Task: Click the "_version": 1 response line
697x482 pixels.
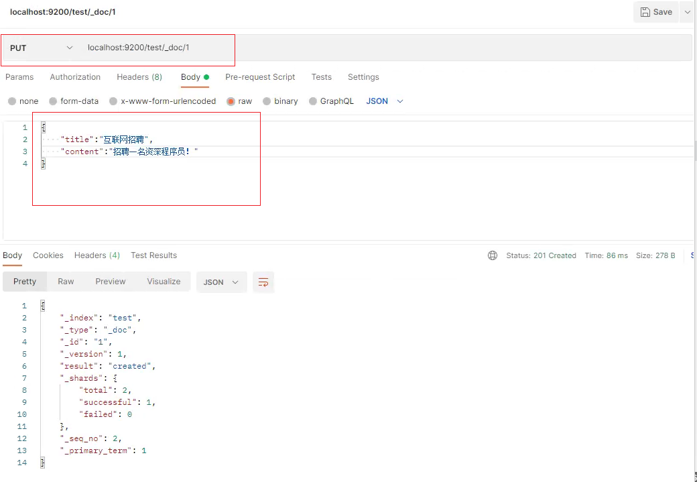Action: pos(93,354)
